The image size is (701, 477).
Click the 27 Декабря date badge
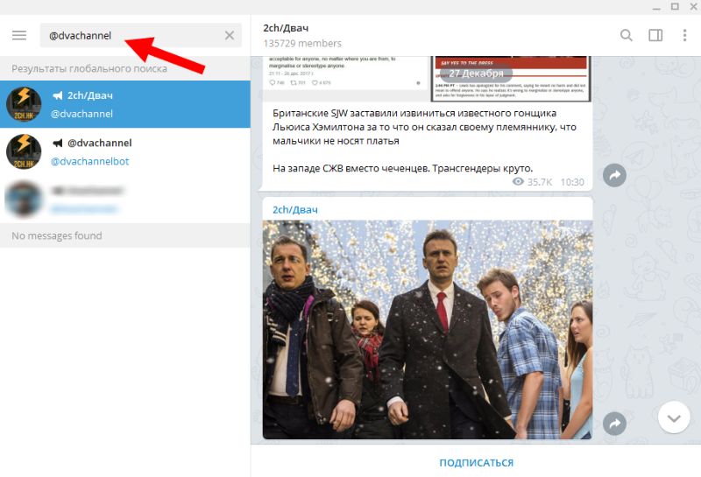click(476, 74)
